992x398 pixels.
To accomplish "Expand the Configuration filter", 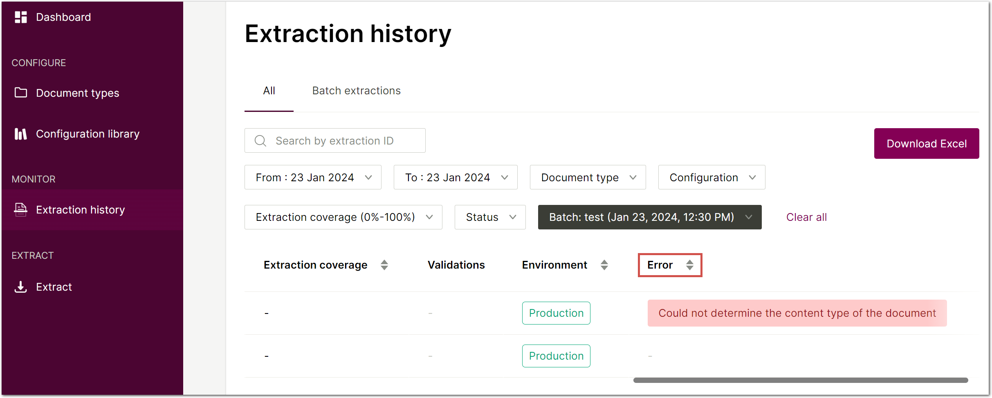I will pyautogui.click(x=711, y=177).
